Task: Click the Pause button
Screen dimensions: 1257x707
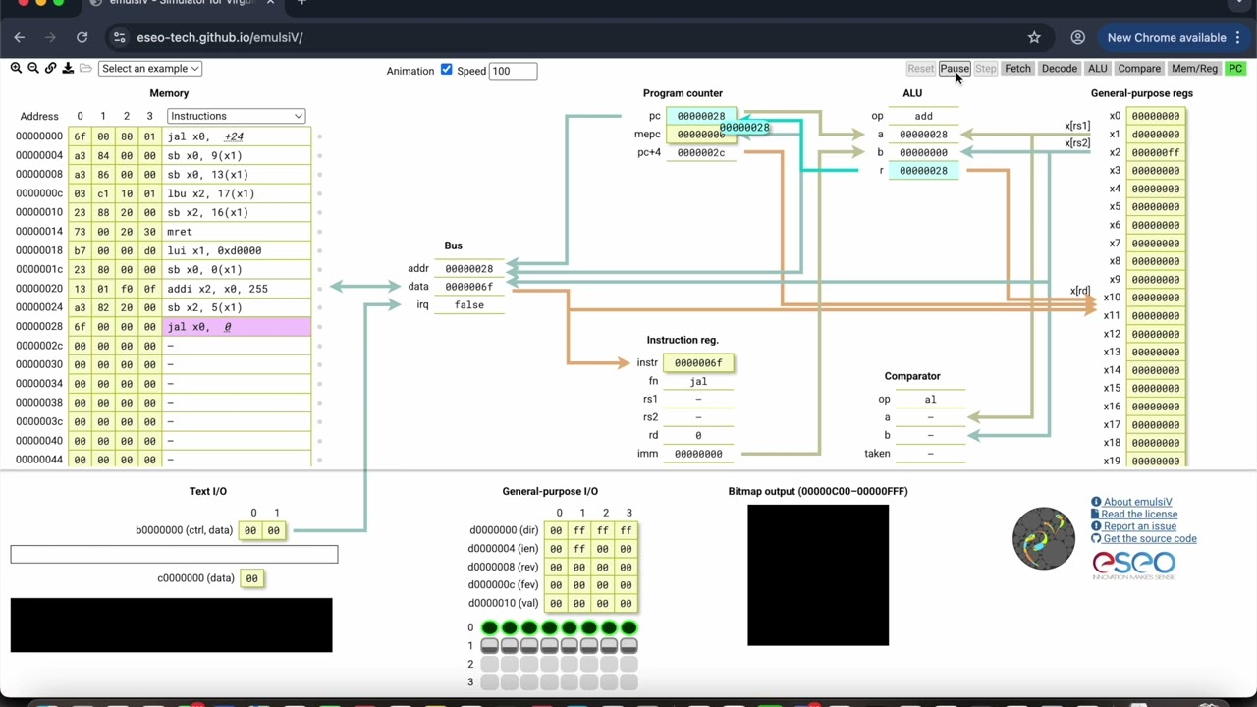Action: pos(955,69)
